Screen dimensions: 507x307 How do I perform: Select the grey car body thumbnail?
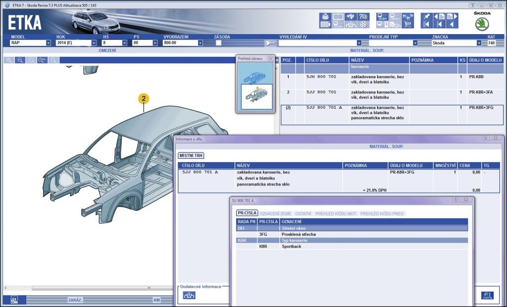[256, 96]
